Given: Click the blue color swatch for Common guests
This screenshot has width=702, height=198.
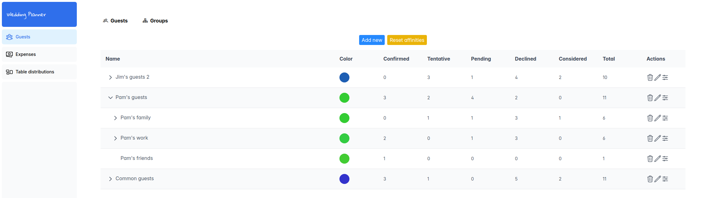Looking at the screenshot, I should (344, 179).
